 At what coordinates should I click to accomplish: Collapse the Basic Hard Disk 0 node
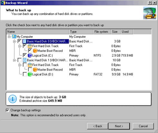pos(14,42)
